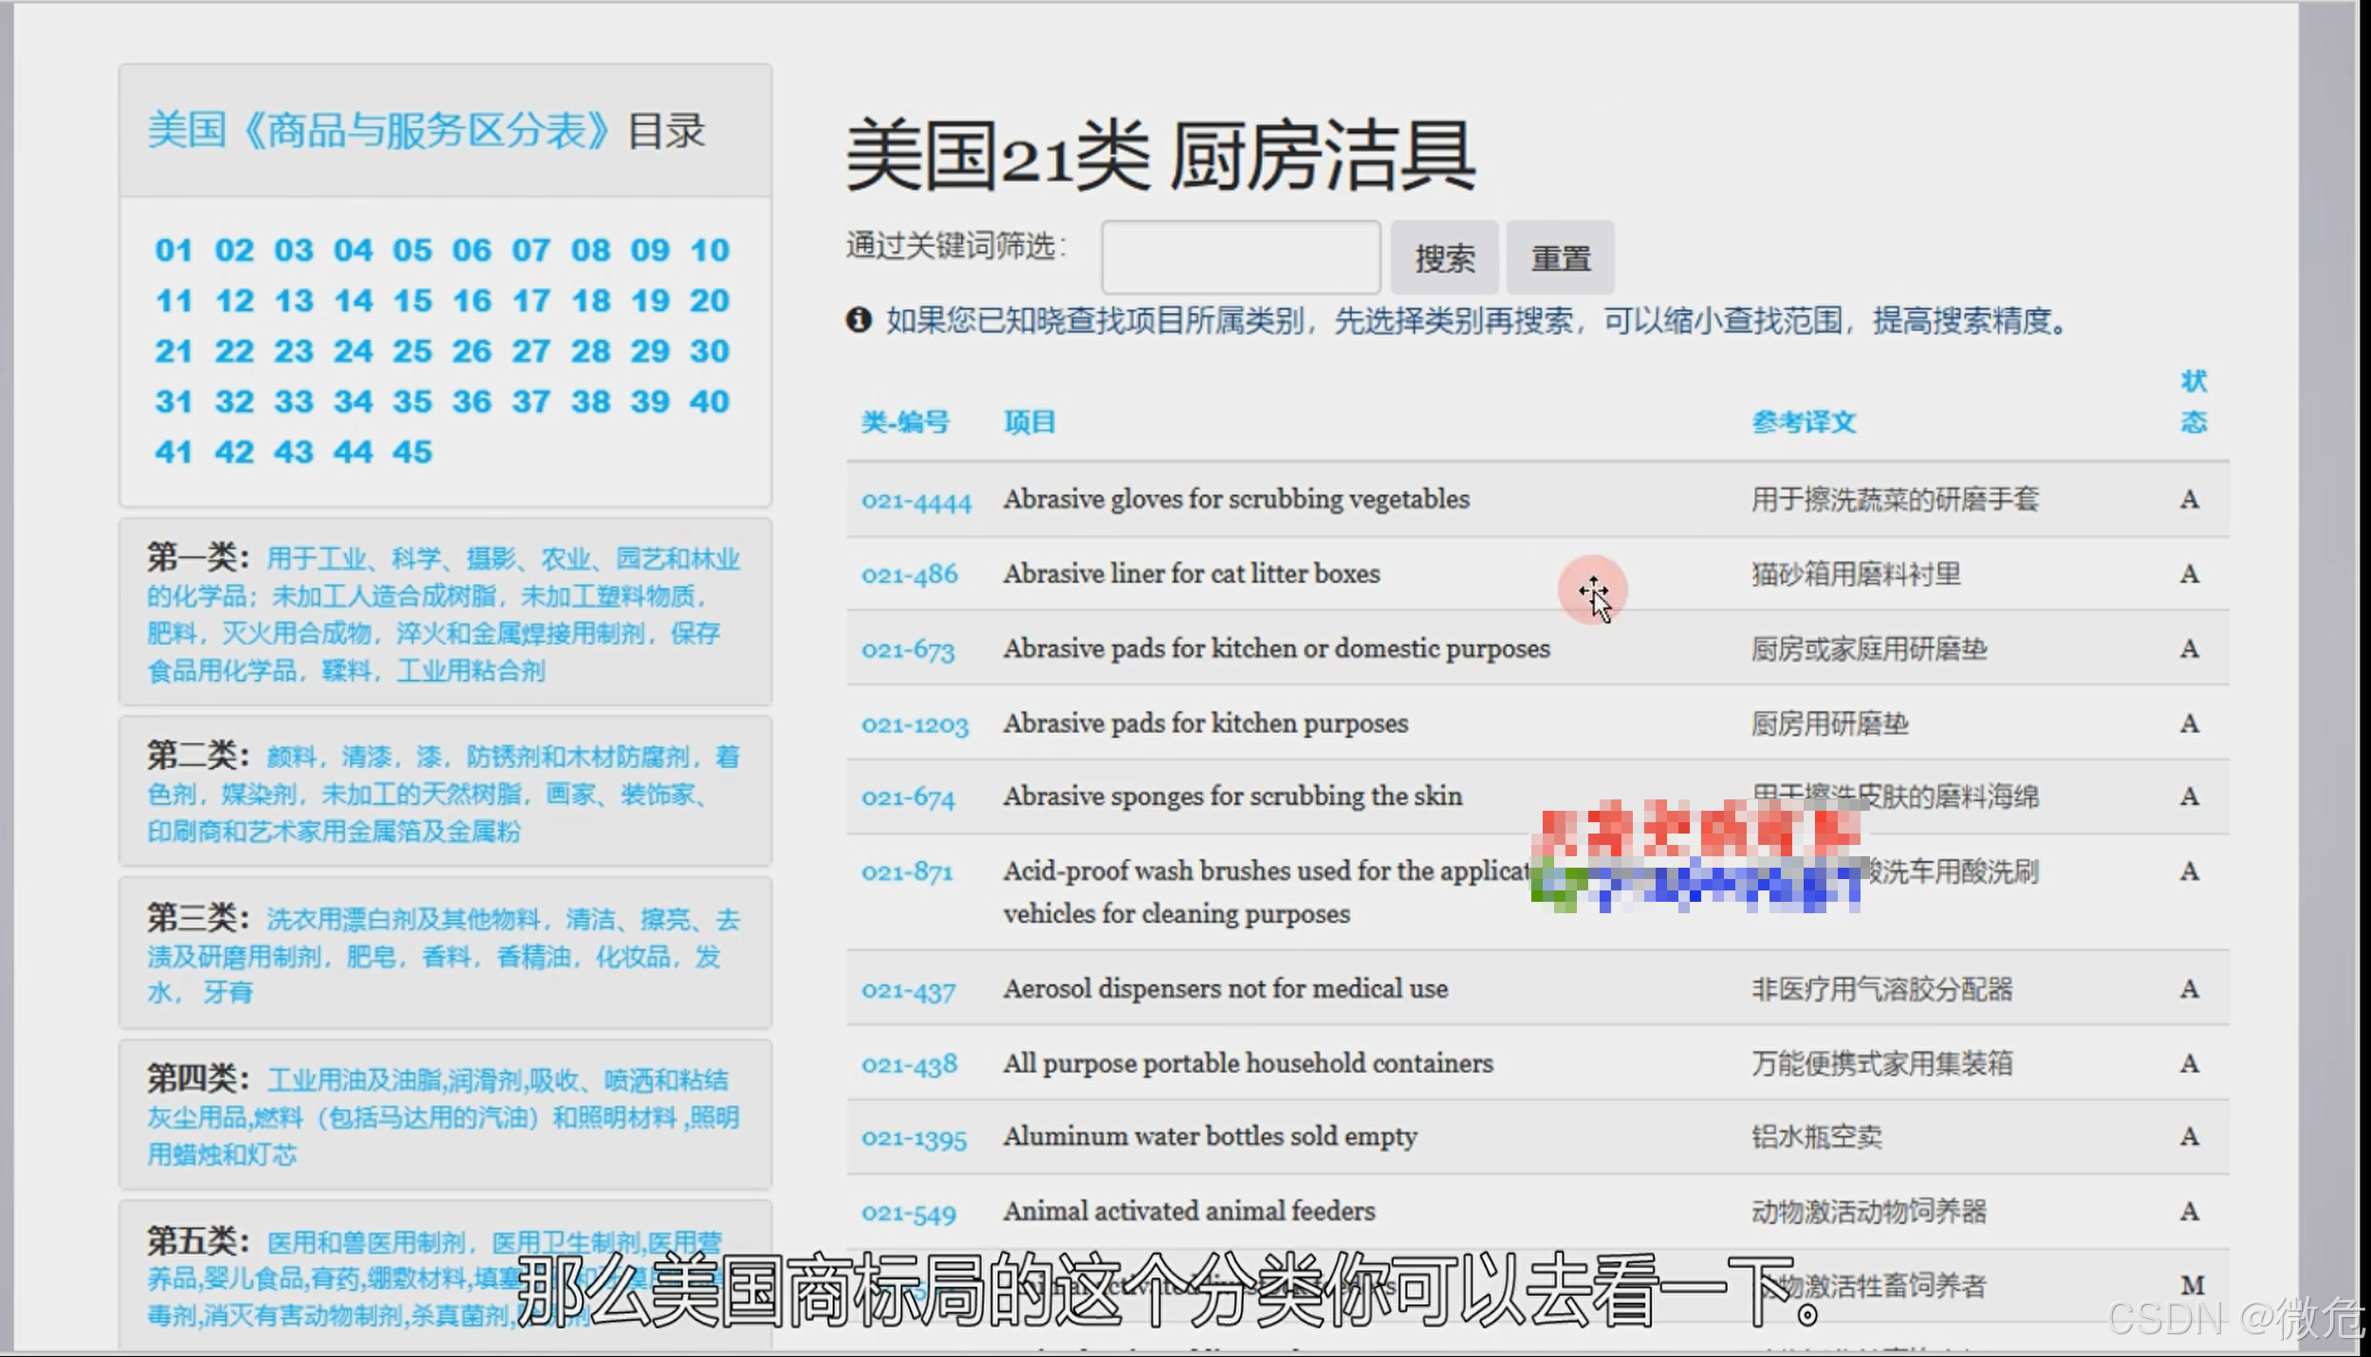This screenshot has width=2371, height=1357.
Task: Open class 21 in the number directory
Action: click(x=174, y=351)
